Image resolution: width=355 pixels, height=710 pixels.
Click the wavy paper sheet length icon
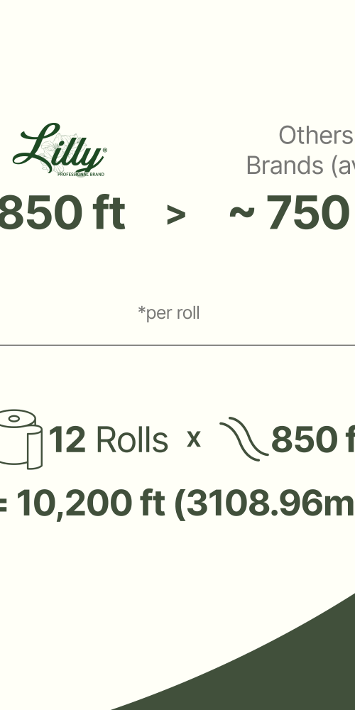[x=244, y=439]
